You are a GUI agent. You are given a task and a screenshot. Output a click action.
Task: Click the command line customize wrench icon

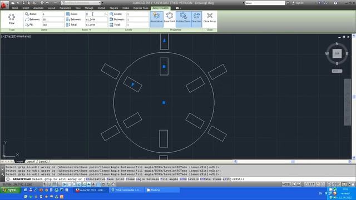(2, 174)
